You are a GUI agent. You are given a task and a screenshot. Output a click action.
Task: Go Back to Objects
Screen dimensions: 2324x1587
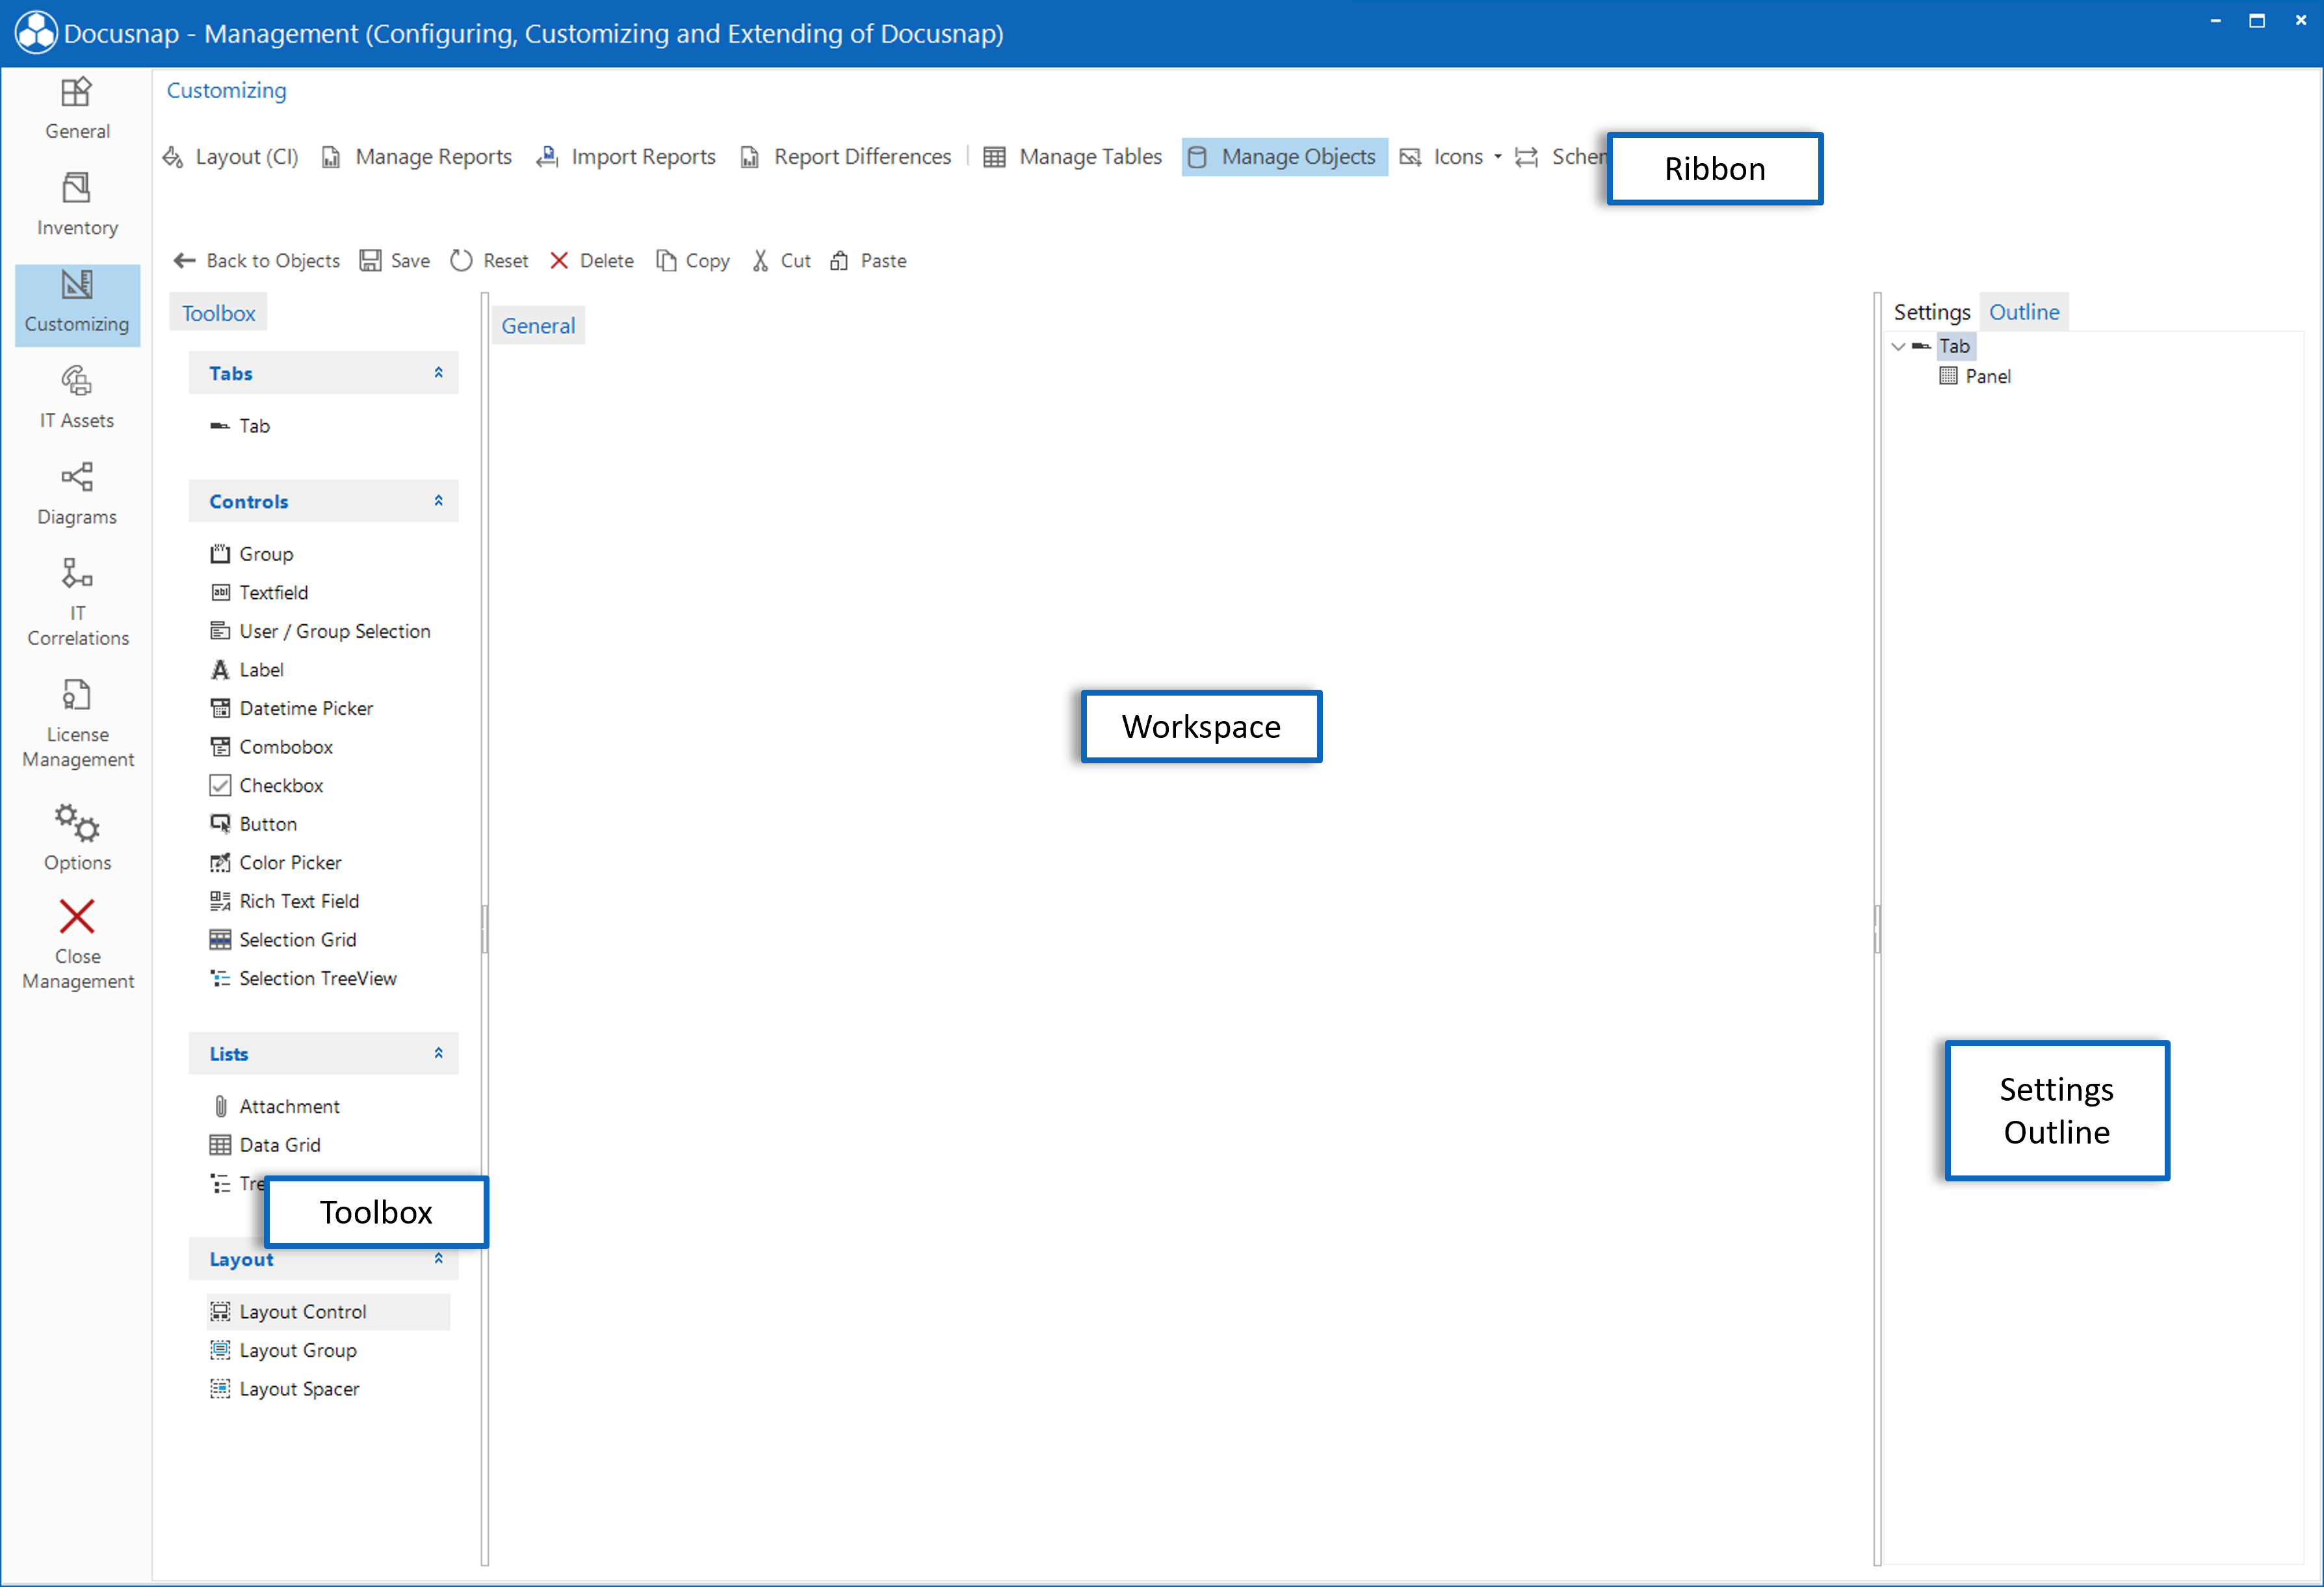pos(257,261)
